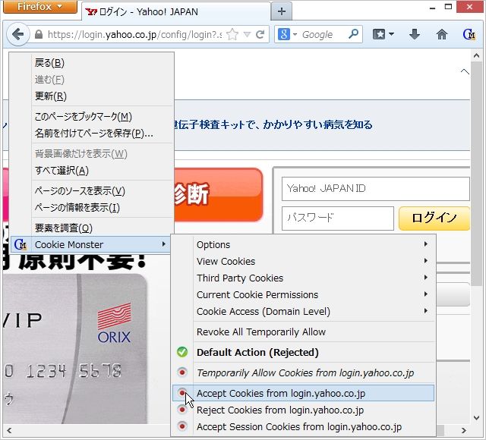The image size is (486, 440).
Task: Choose ページの情報を表示(I)
Action: point(92,207)
